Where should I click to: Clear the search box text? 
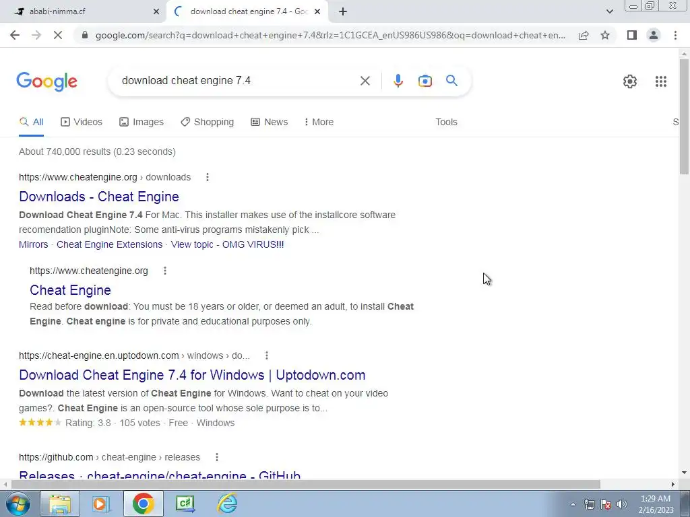(x=365, y=81)
